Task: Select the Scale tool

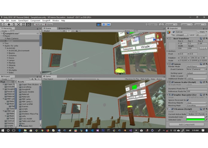Action: coord(19,25)
